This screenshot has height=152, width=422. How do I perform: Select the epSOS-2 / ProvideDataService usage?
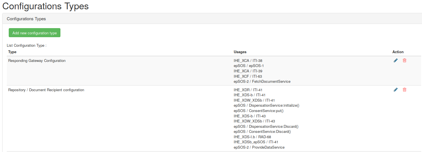click(259, 147)
